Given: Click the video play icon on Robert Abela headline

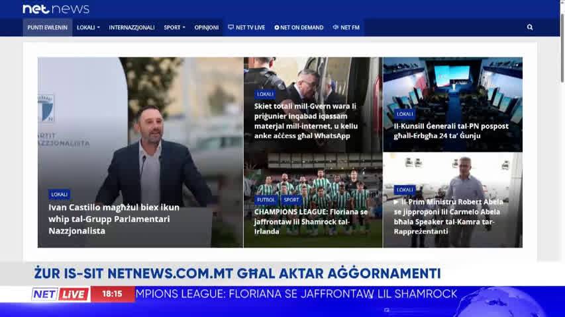Looking at the screenshot, I should pos(396,202).
